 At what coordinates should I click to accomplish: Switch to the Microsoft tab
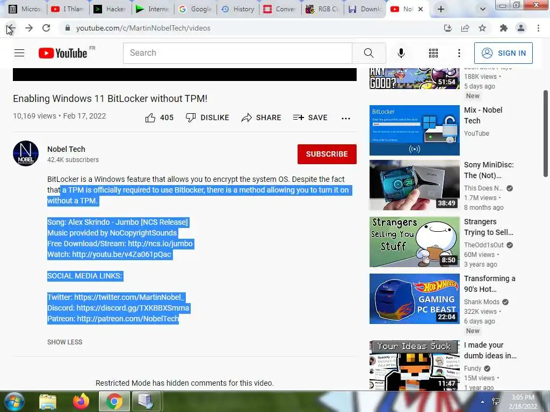tap(25, 9)
